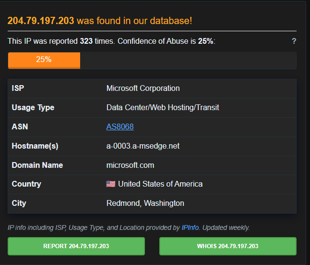Click REPORT 204.79.197.203 button
This screenshot has width=310, height=265.
point(76,246)
